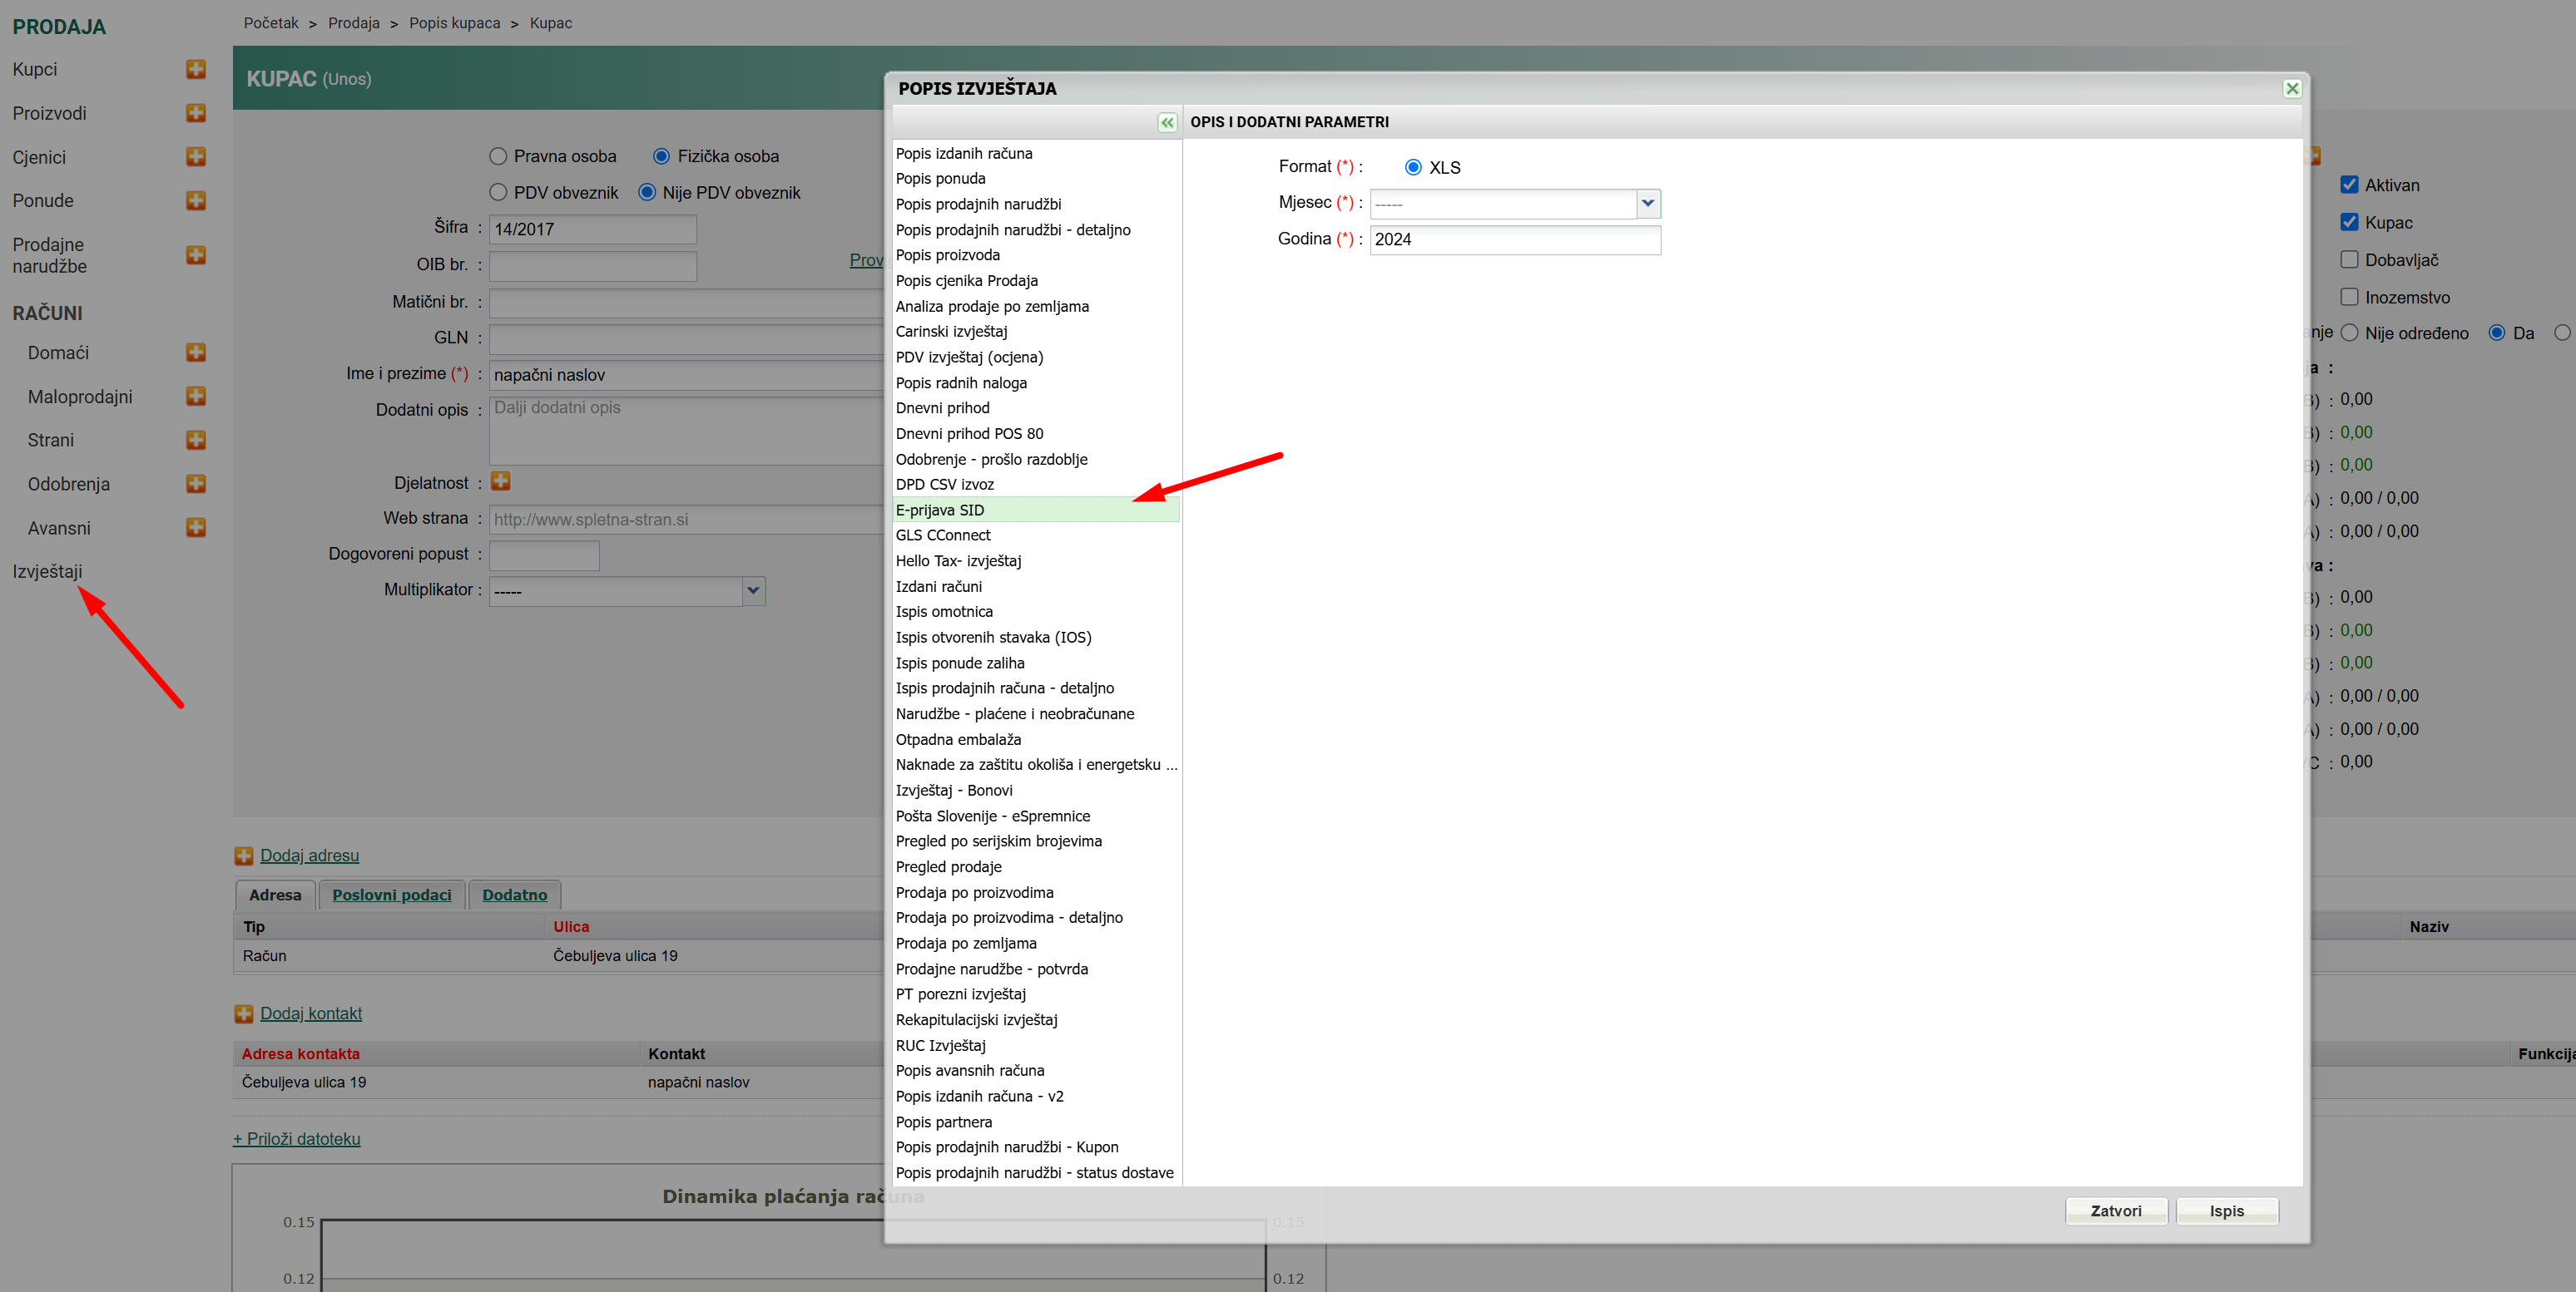Viewport: 2576px width, 1292px height.
Task: Select the Pravna osoba radio button
Action: 498,155
